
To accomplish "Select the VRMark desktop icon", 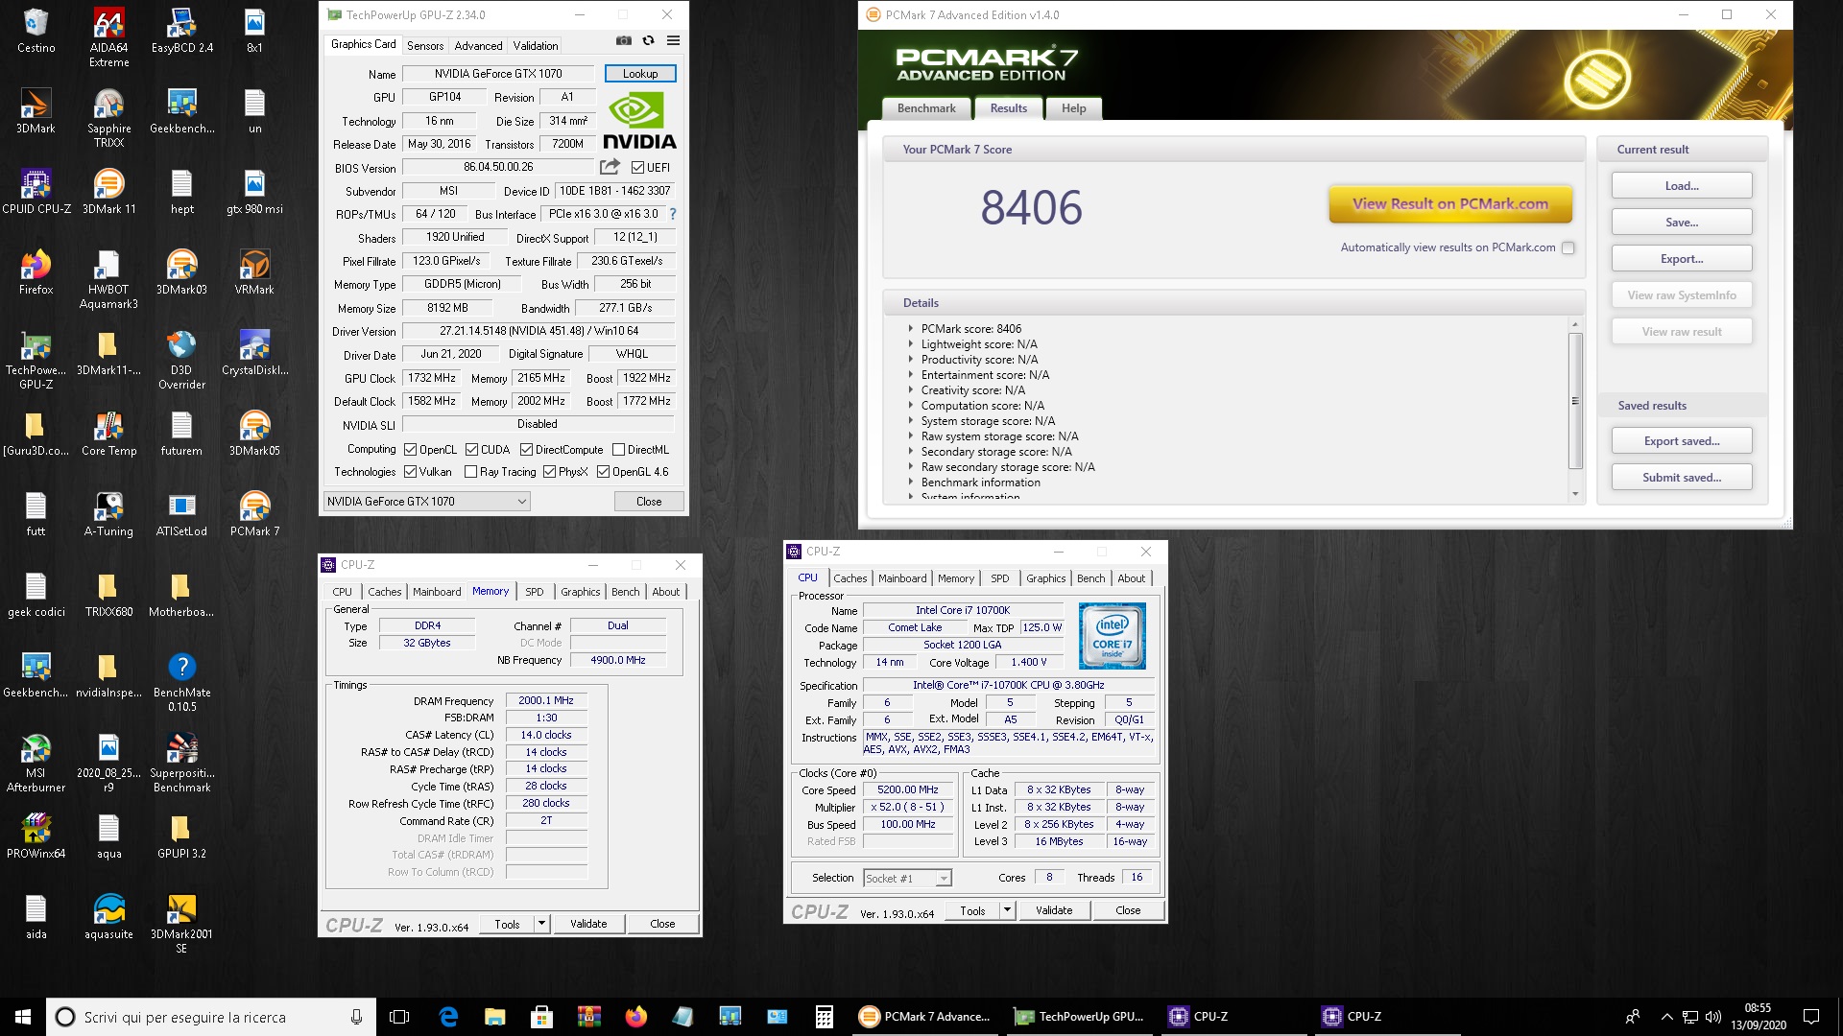I will 254,273.
